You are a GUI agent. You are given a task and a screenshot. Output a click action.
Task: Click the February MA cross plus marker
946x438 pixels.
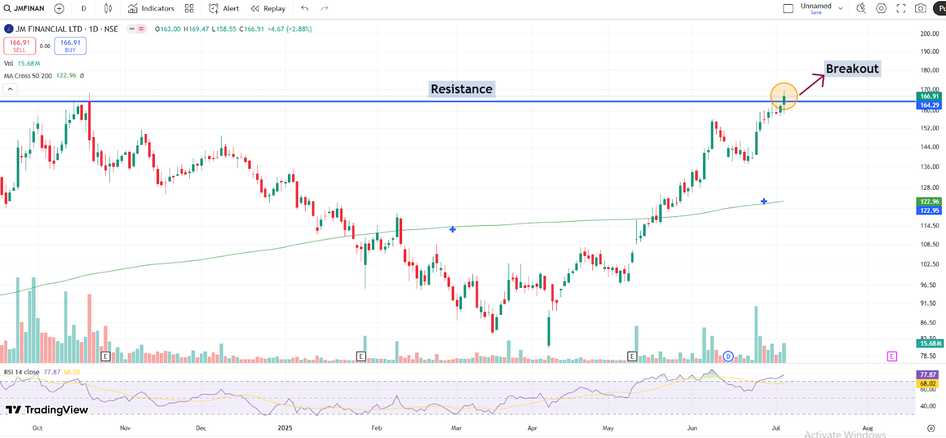452,229
